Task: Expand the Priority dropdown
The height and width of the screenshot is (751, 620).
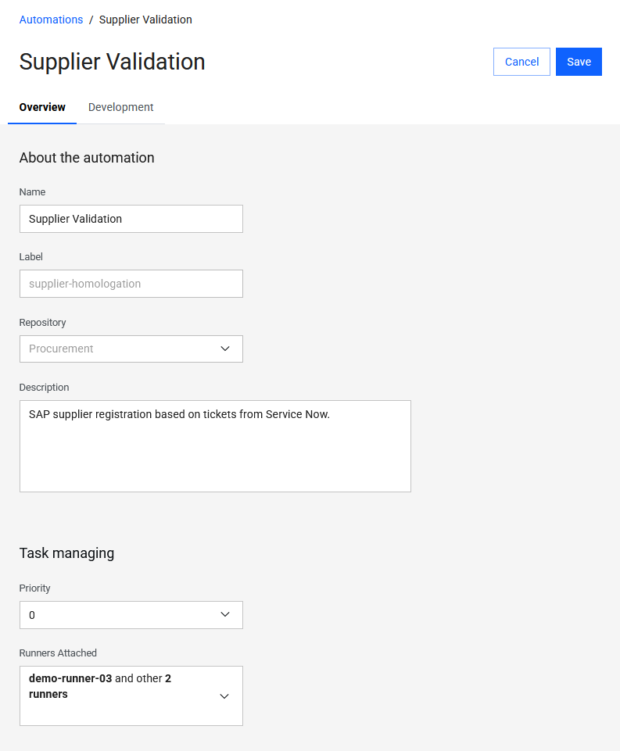Action: click(x=131, y=615)
